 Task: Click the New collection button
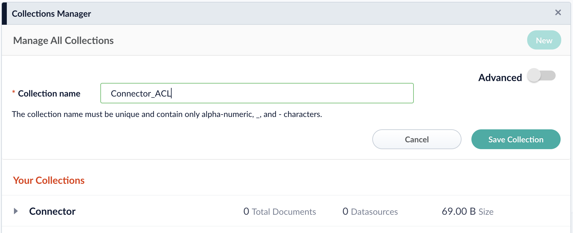(x=544, y=40)
